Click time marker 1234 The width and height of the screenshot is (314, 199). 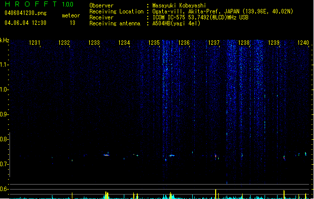pos(124,43)
